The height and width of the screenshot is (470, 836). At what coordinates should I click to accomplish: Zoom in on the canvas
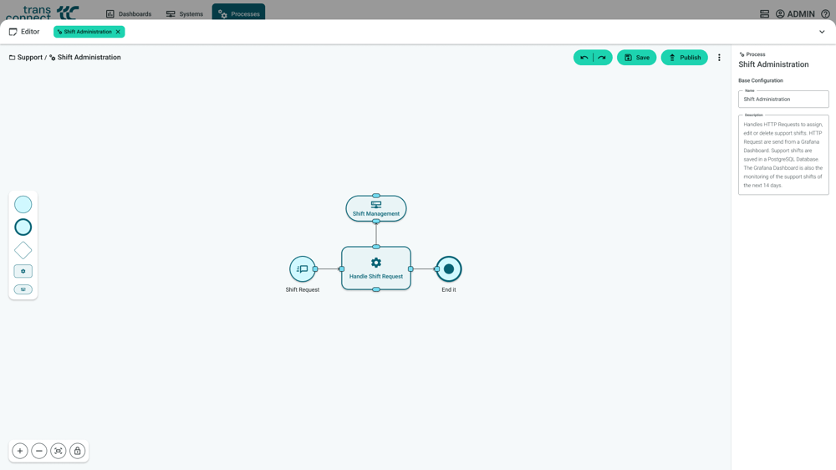point(20,451)
